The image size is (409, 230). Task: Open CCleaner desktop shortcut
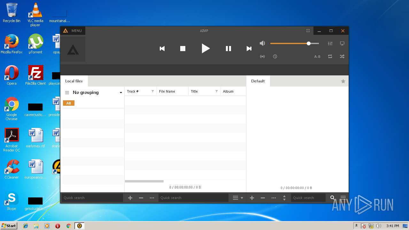pyautogui.click(x=12, y=169)
